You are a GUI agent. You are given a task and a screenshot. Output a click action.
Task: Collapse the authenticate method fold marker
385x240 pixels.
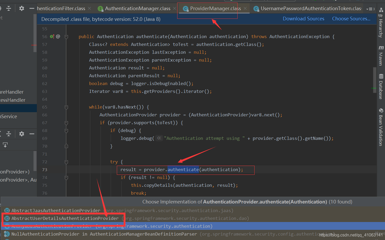(67, 36)
